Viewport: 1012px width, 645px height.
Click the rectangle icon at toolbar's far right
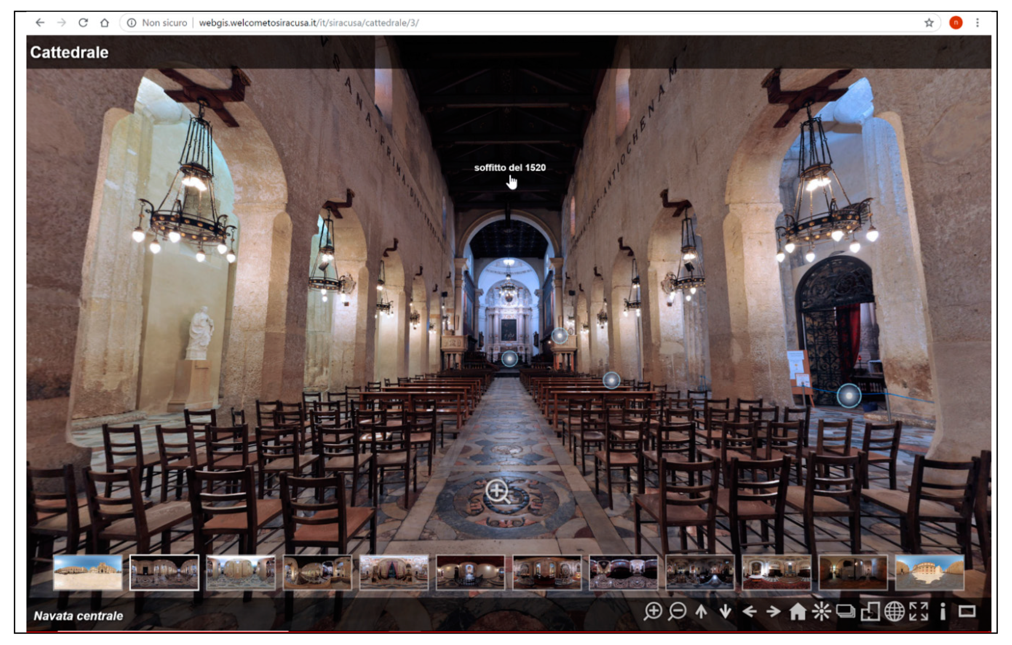tap(967, 611)
